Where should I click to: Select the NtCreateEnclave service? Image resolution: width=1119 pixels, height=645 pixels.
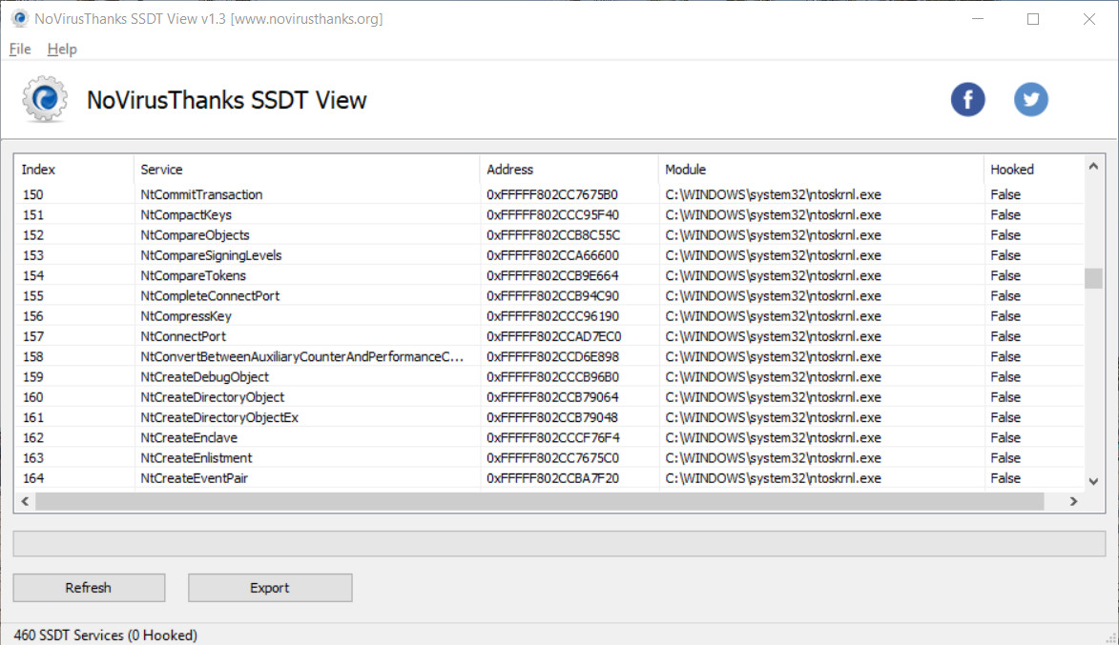[188, 437]
